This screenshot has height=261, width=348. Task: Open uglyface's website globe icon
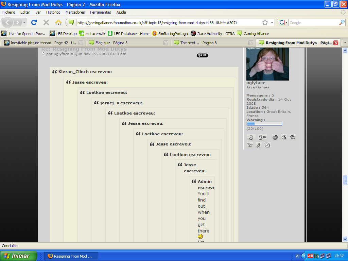pos(275,137)
